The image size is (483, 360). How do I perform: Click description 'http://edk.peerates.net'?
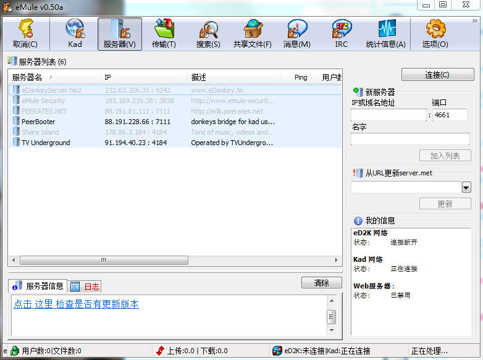227,111
